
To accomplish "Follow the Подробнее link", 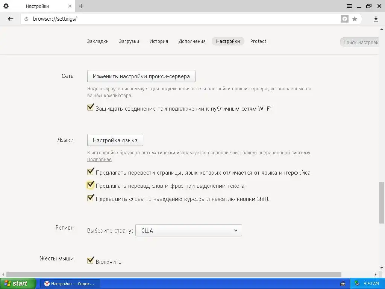I will (99, 160).
